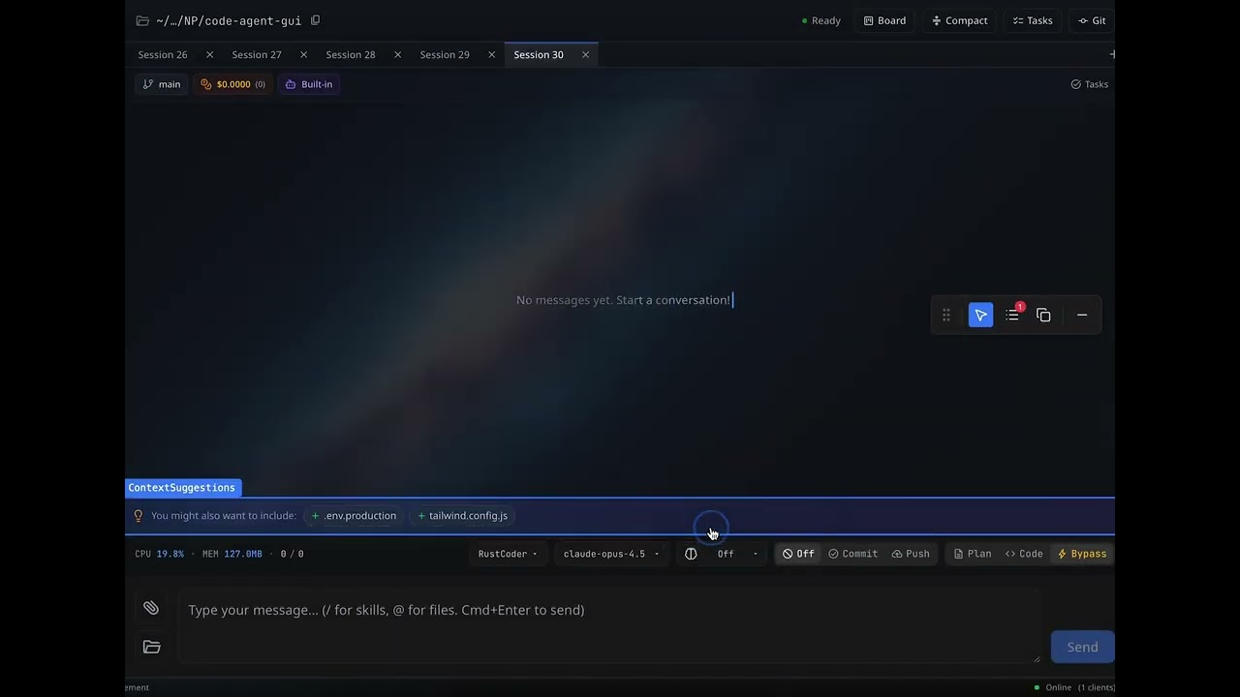Click the project path ~/…/NP/code-agent-gui
1240x697 pixels.
click(229, 20)
